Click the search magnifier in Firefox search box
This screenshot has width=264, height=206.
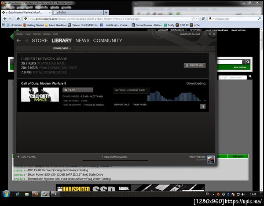(x=260, y=18)
